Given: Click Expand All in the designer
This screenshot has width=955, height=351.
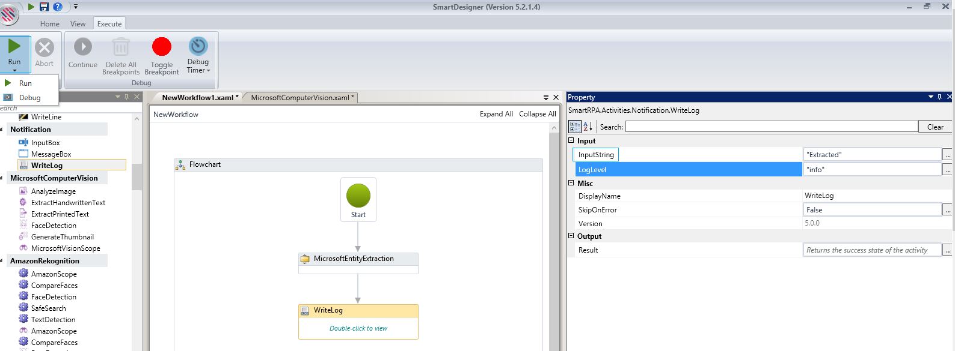Looking at the screenshot, I should pyautogui.click(x=496, y=114).
